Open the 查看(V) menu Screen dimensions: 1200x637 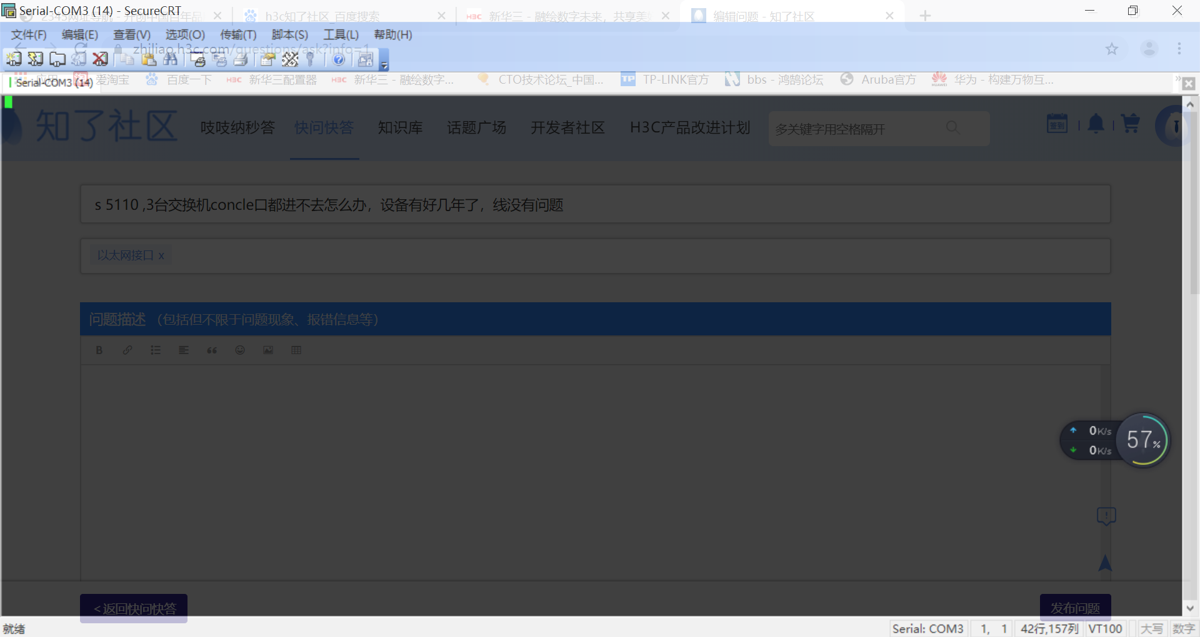click(132, 35)
